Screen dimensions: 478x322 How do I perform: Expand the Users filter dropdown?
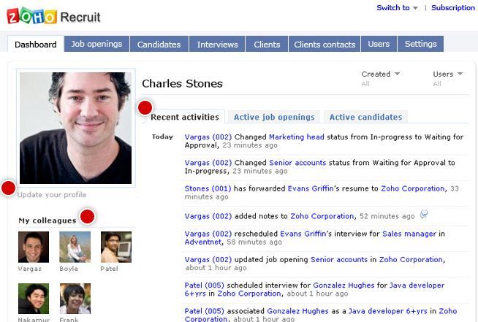point(448,74)
